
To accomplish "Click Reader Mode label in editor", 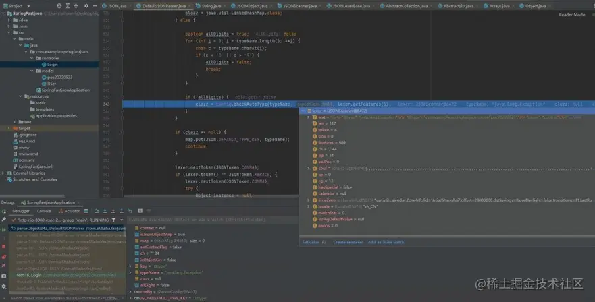I will coord(571,15).
